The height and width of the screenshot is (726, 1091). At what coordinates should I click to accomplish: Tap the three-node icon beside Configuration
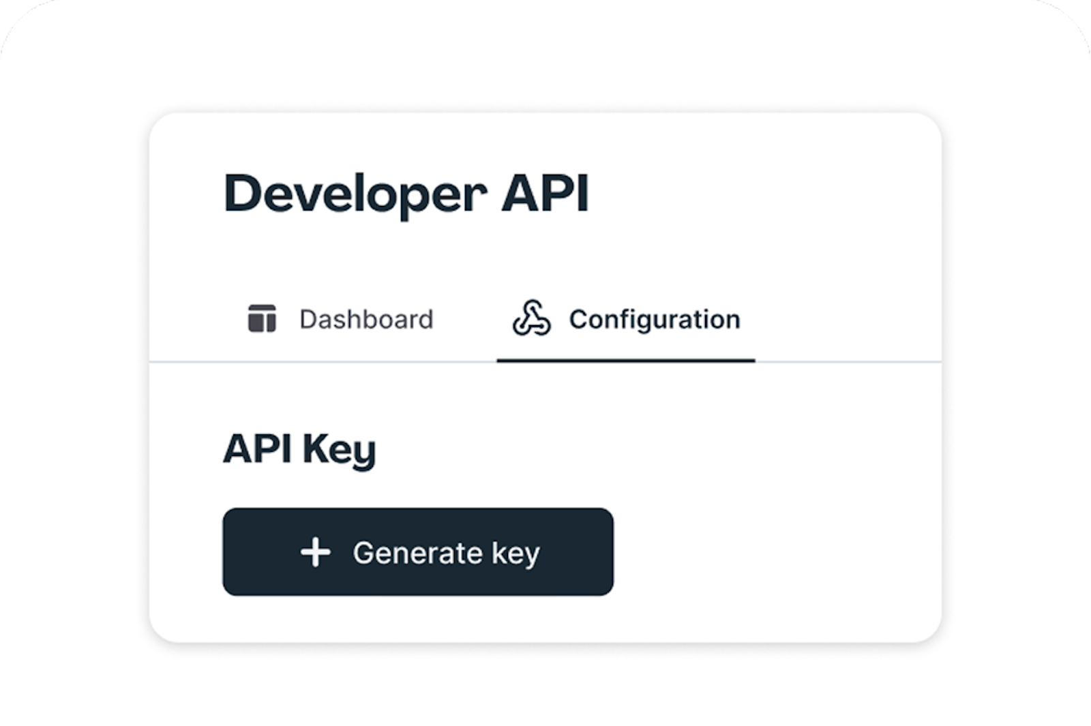(x=531, y=318)
